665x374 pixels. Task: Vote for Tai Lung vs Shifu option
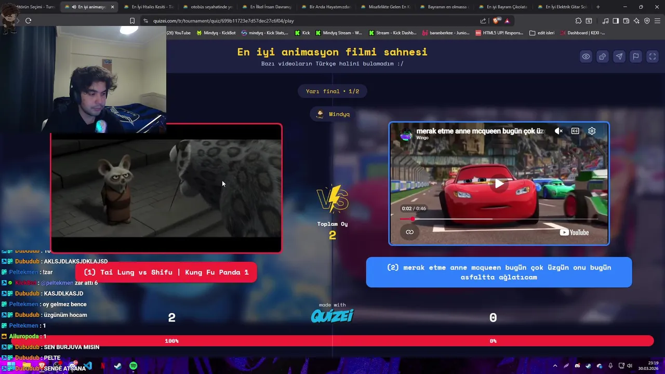pyautogui.click(x=166, y=272)
